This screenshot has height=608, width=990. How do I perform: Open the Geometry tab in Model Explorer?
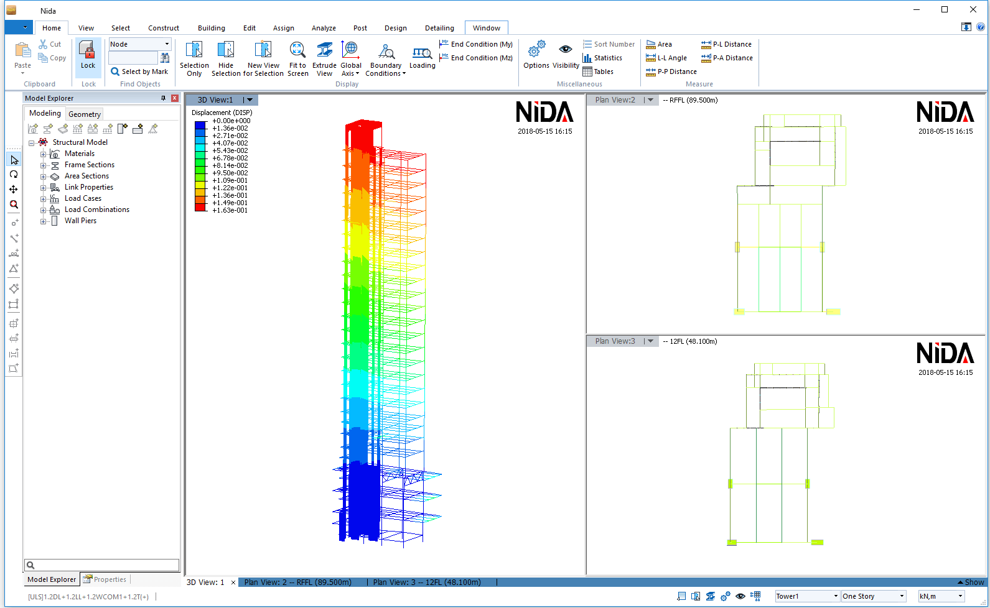(x=84, y=114)
